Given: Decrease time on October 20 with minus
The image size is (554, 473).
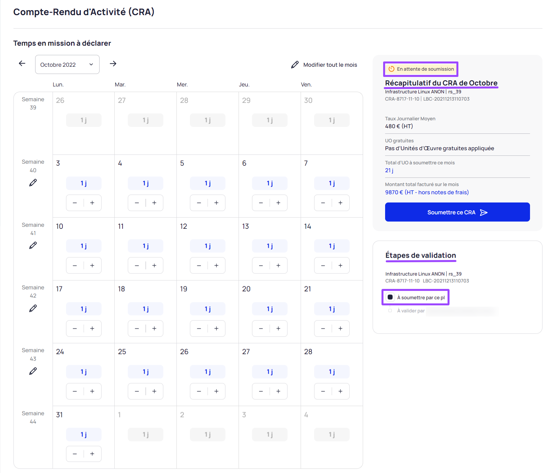Looking at the screenshot, I should (x=261, y=328).
